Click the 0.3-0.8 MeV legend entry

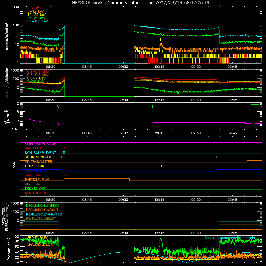[38, 75]
